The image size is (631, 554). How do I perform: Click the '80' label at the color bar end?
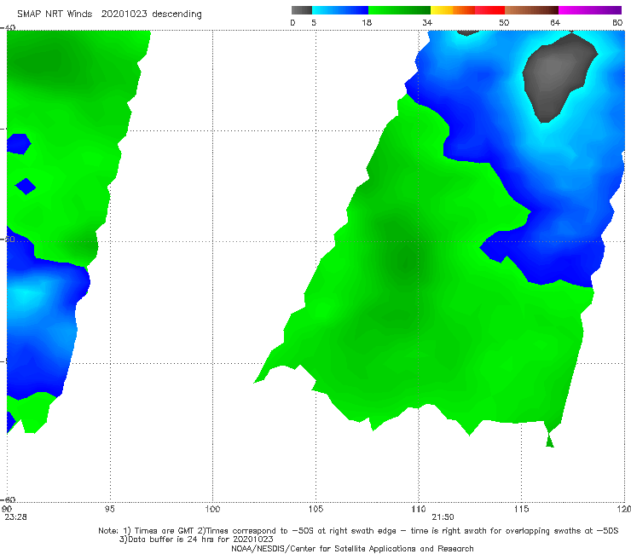click(x=617, y=22)
